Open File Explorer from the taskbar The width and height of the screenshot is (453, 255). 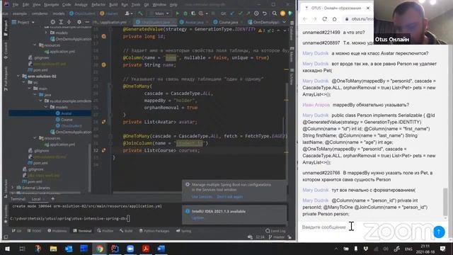point(53,249)
